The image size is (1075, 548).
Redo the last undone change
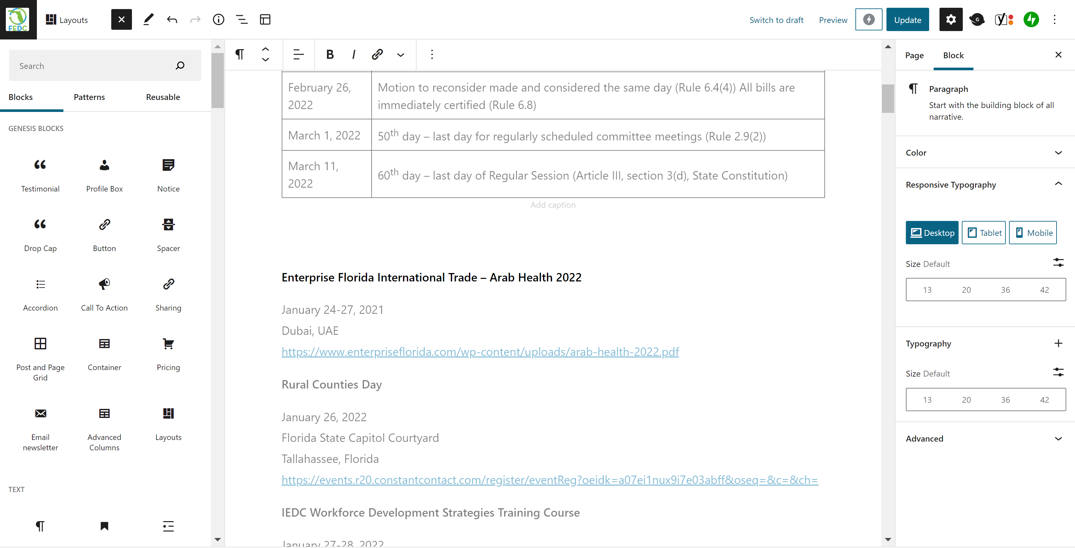coord(195,20)
